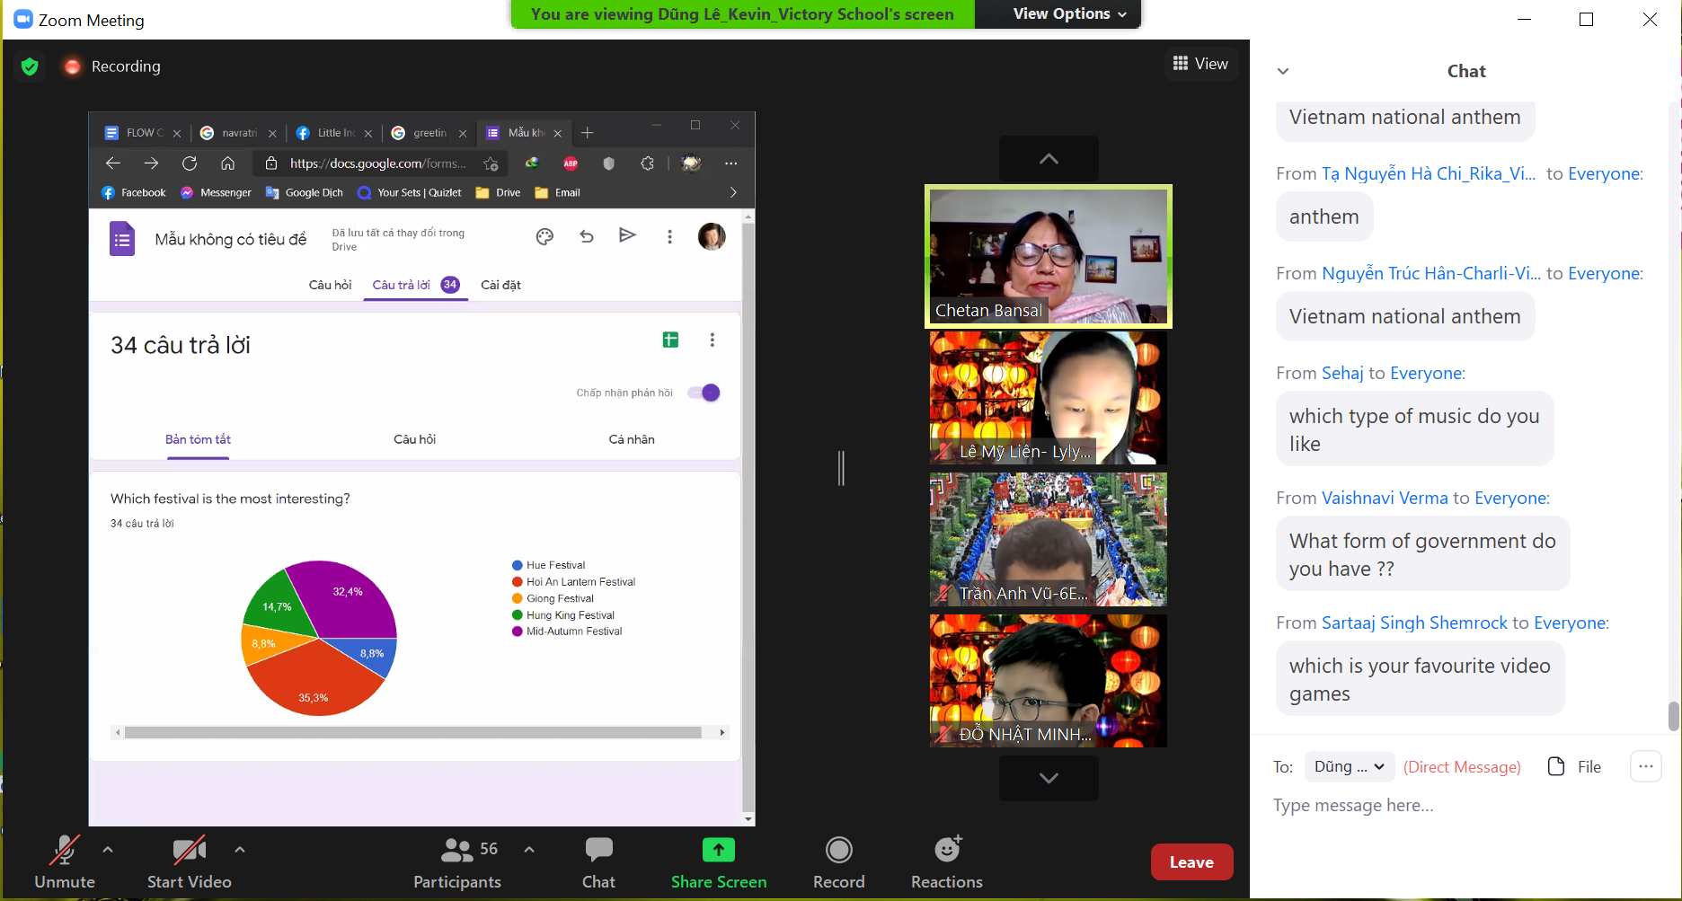1682x901 pixels.
Task: Open the View layout switcher
Action: coord(1200,64)
